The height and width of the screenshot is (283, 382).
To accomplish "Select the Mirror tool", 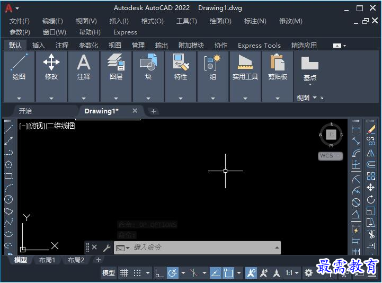I will pos(371,153).
